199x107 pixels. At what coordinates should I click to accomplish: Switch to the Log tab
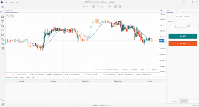point(33,78)
